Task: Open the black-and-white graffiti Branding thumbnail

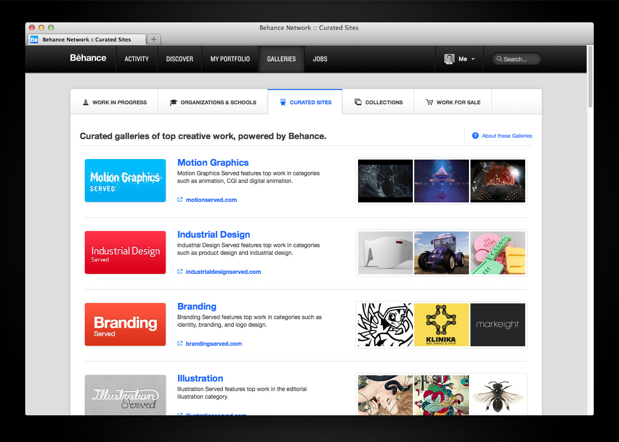Action: coord(385,325)
